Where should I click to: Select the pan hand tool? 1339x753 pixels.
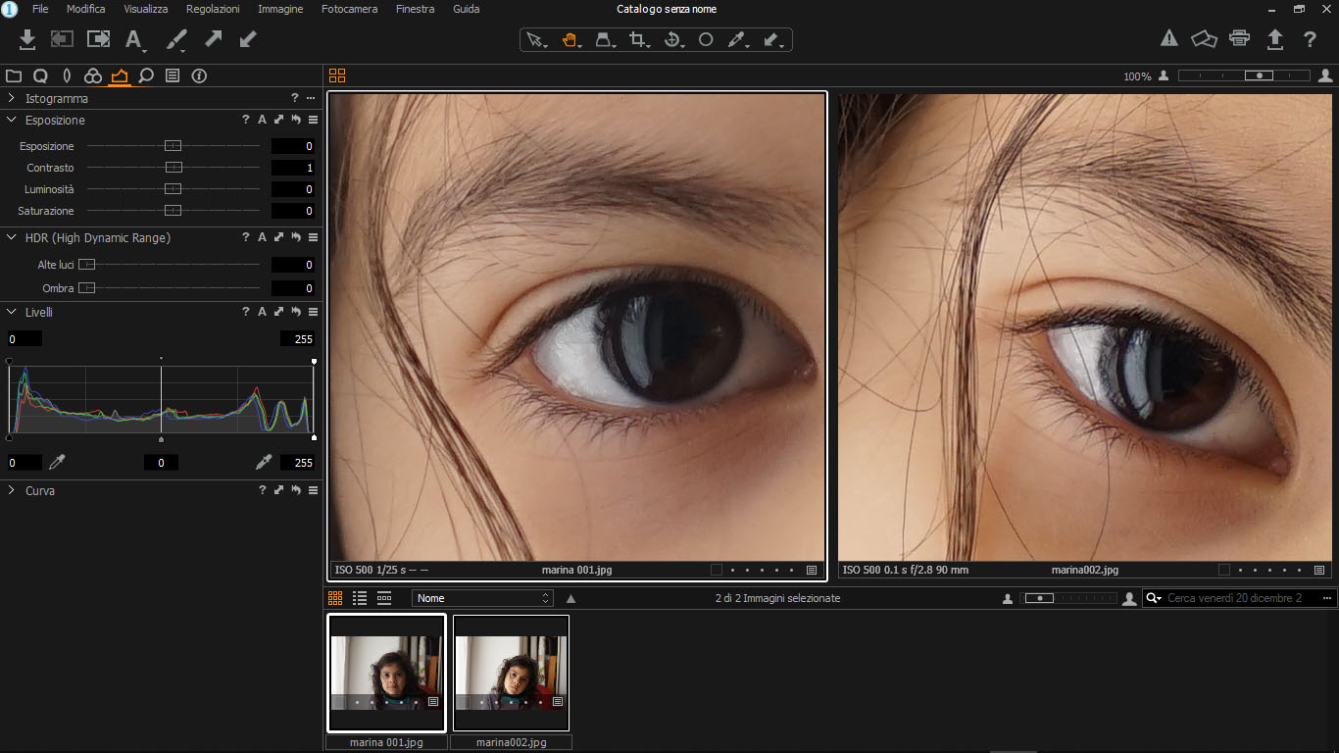click(x=570, y=40)
